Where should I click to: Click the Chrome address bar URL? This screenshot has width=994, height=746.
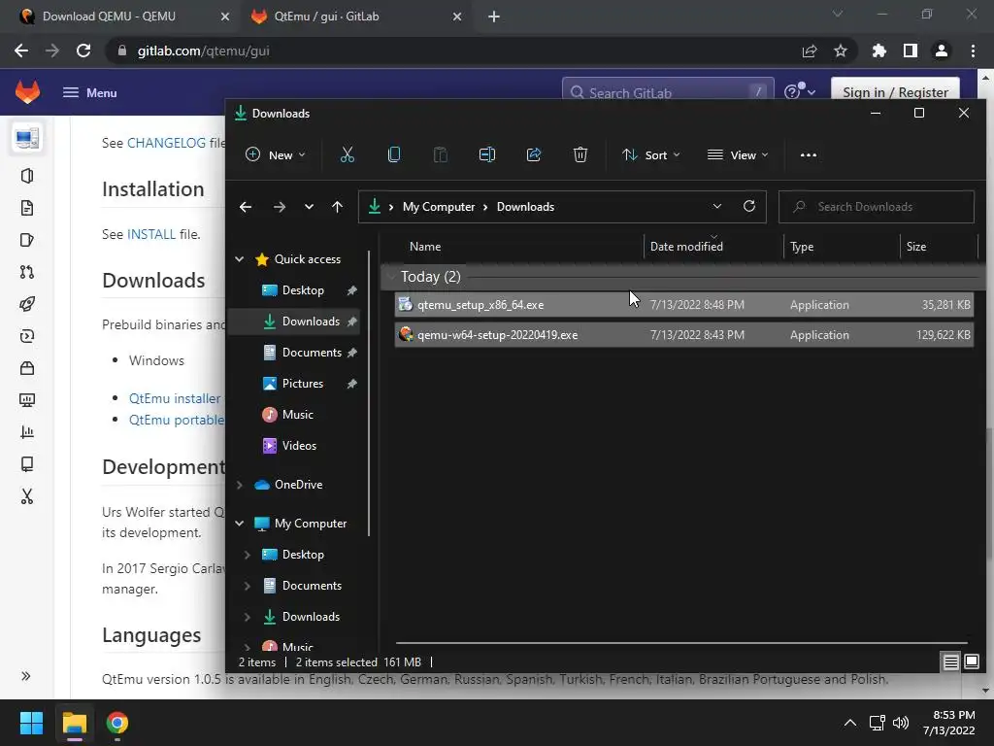203,51
